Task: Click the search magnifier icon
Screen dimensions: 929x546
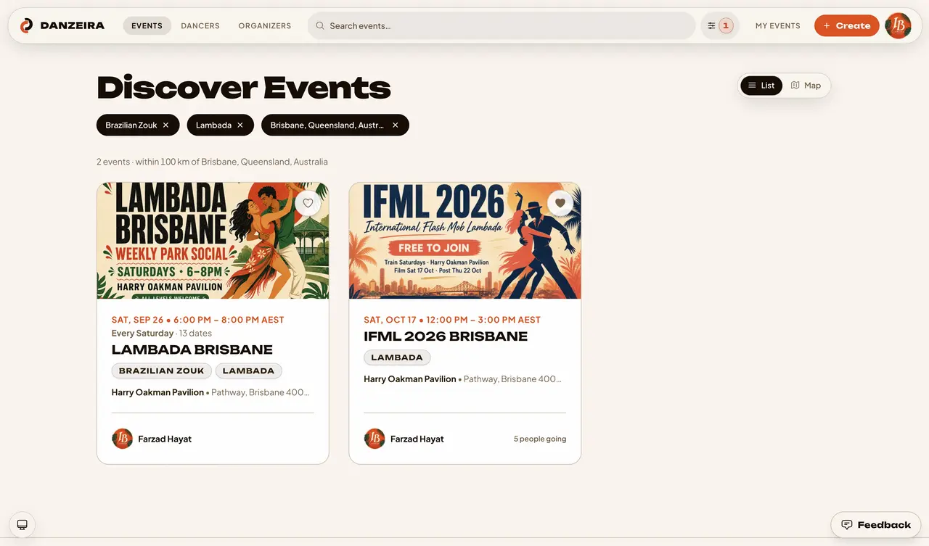Action: point(320,25)
